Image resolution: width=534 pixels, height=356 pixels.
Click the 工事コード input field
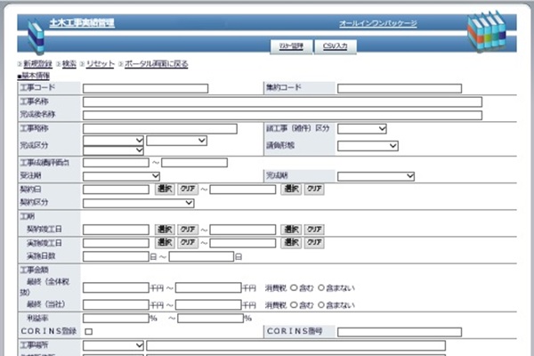[144, 88]
